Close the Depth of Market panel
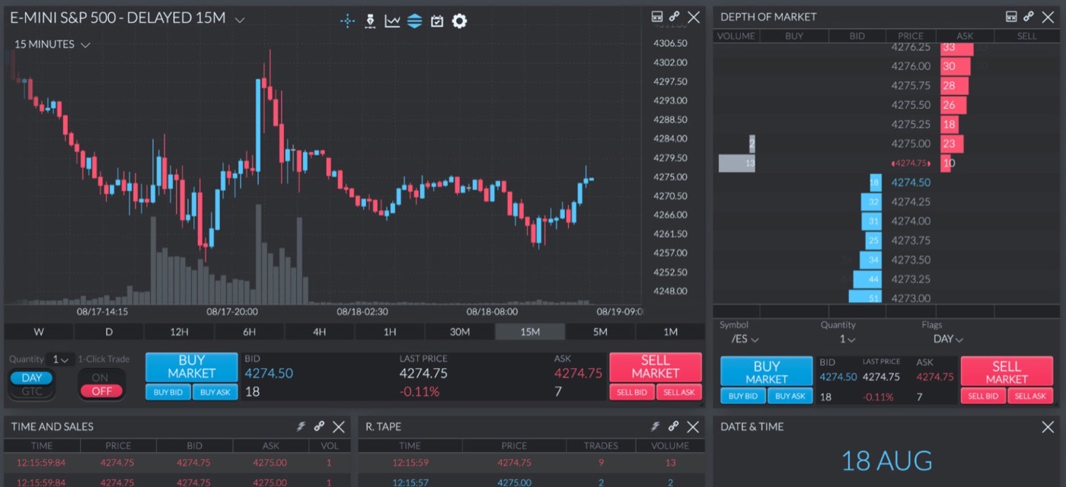 [1048, 17]
